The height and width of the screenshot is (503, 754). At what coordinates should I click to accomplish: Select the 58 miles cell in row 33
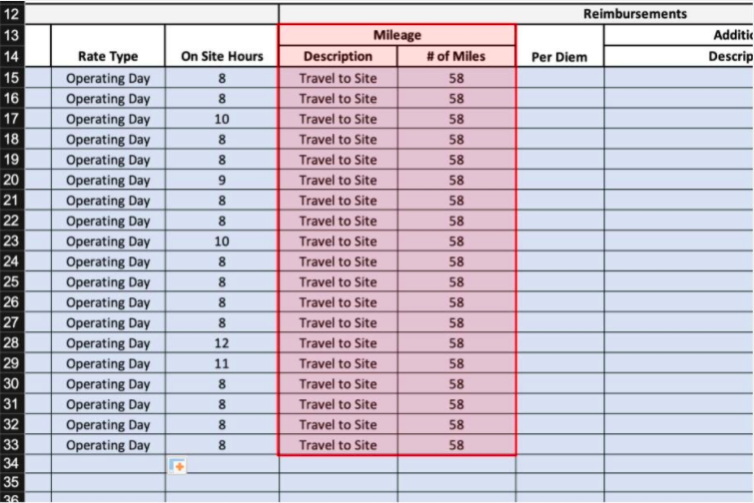tap(456, 445)
